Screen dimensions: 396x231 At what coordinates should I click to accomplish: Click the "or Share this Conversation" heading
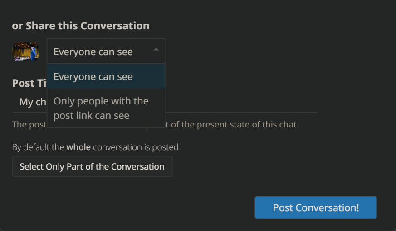pyautogui.click(x=81, y=26)
